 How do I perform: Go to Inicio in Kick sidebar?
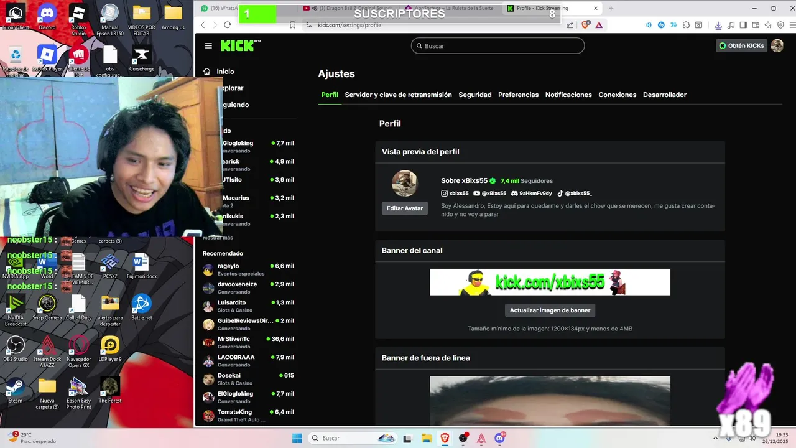point(219,72)
